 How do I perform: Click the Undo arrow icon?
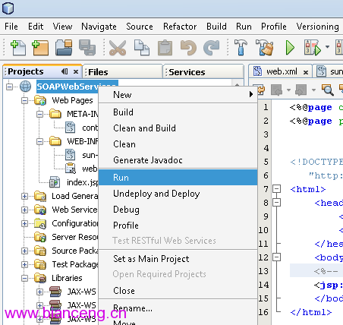click(x=188, y=48)
